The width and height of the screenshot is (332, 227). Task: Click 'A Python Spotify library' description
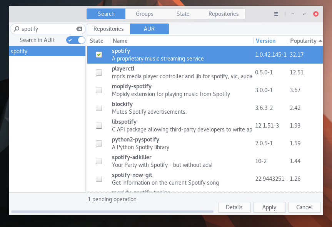click(140, 147)
